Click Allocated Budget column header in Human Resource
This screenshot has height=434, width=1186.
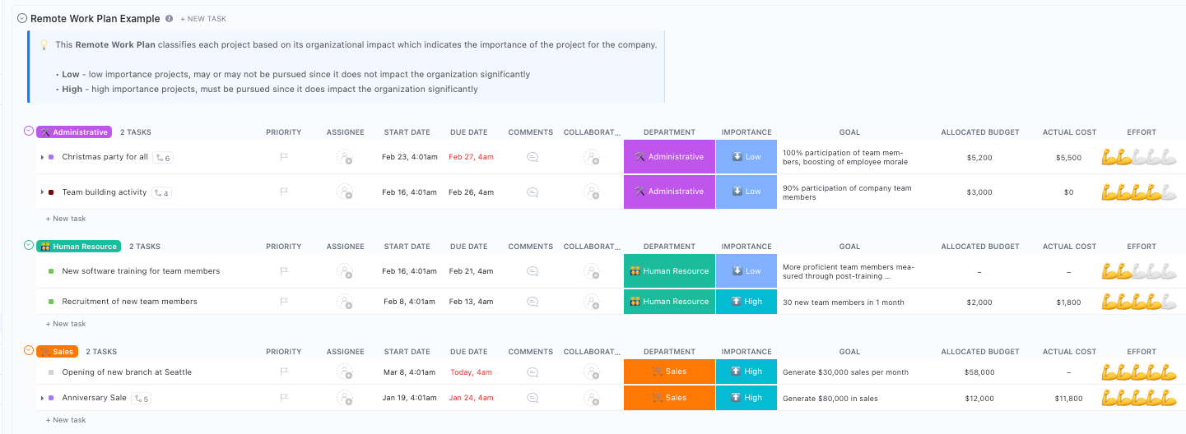click(x=980, y=247)
